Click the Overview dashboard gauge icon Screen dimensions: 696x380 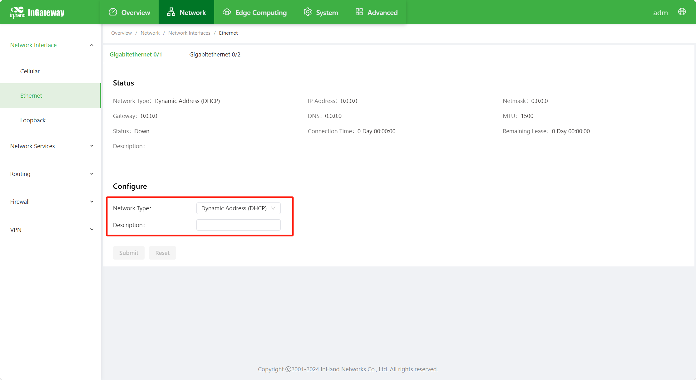point(113,12)
